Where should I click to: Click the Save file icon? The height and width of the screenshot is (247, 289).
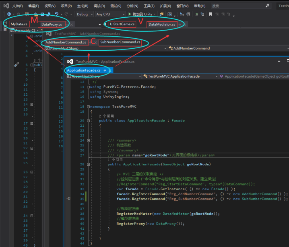pos(42,14)
